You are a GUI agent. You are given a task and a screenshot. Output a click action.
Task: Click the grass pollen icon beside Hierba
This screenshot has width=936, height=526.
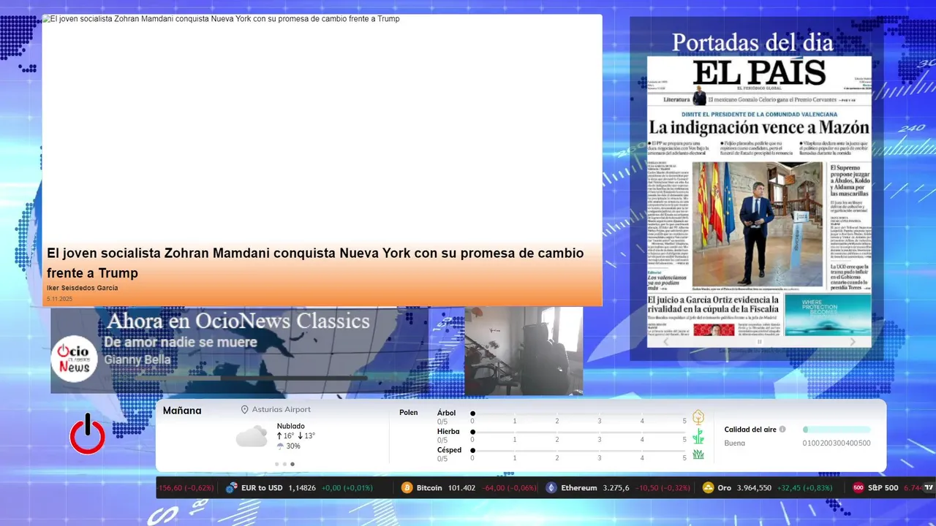(x=698, y=436)
